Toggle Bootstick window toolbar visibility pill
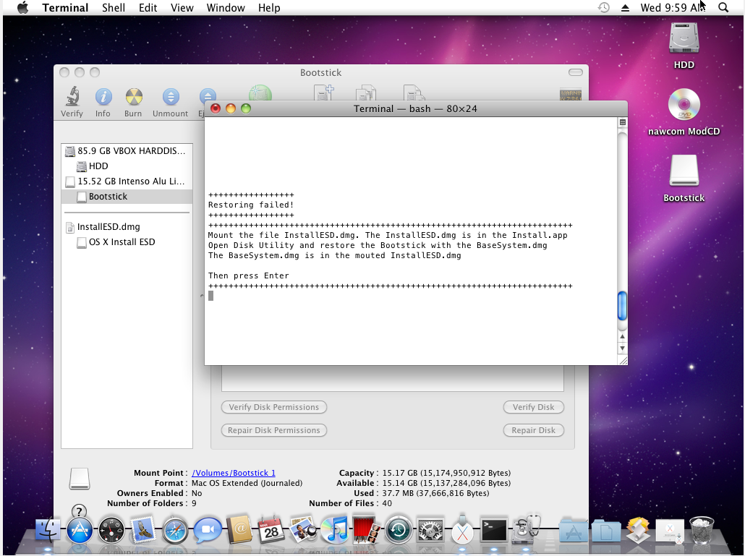 [x=575, y=72]
